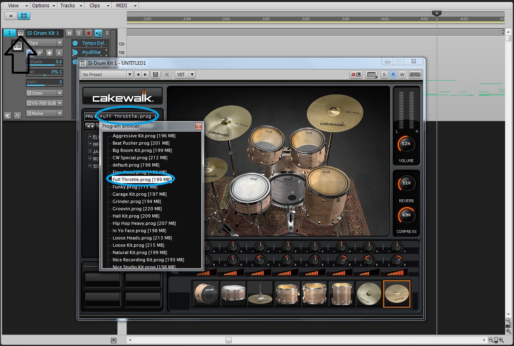Image resolution: width=514 pixels, height=346 pixels.
Task: Open the Clips edit filter dropdown
Action: pyautogui.click(x=45, y=43)
